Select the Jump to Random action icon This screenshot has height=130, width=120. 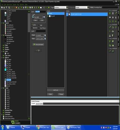click(x=116, y=27)
